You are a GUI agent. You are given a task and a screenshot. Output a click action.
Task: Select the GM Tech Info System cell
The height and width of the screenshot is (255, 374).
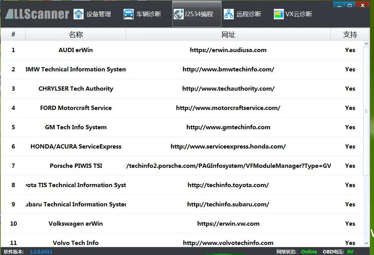coord(75,127)
